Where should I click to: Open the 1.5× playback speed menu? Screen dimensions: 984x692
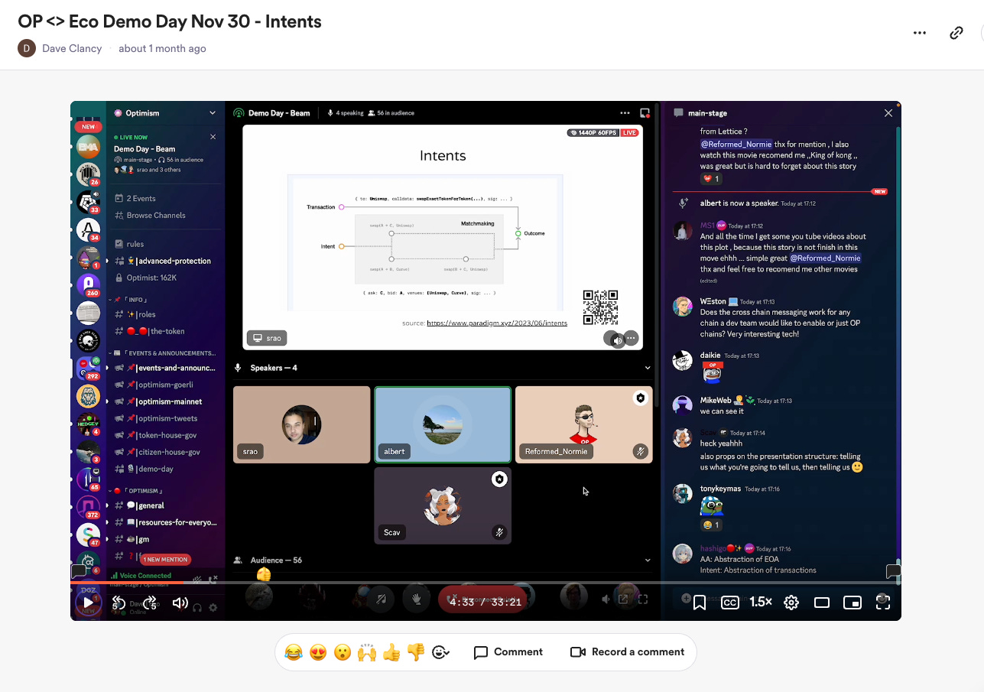pyautogui.click(x=761, y=603)
